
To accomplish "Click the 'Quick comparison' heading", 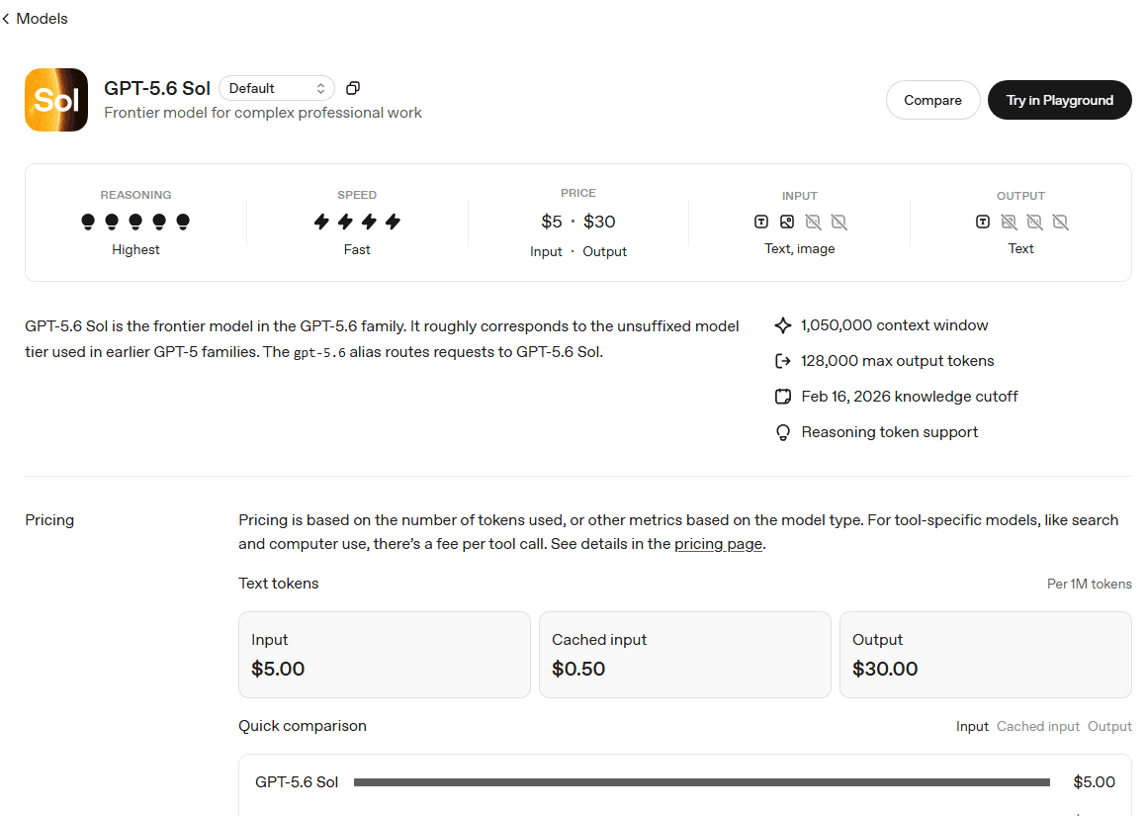I will pos(303,726).
